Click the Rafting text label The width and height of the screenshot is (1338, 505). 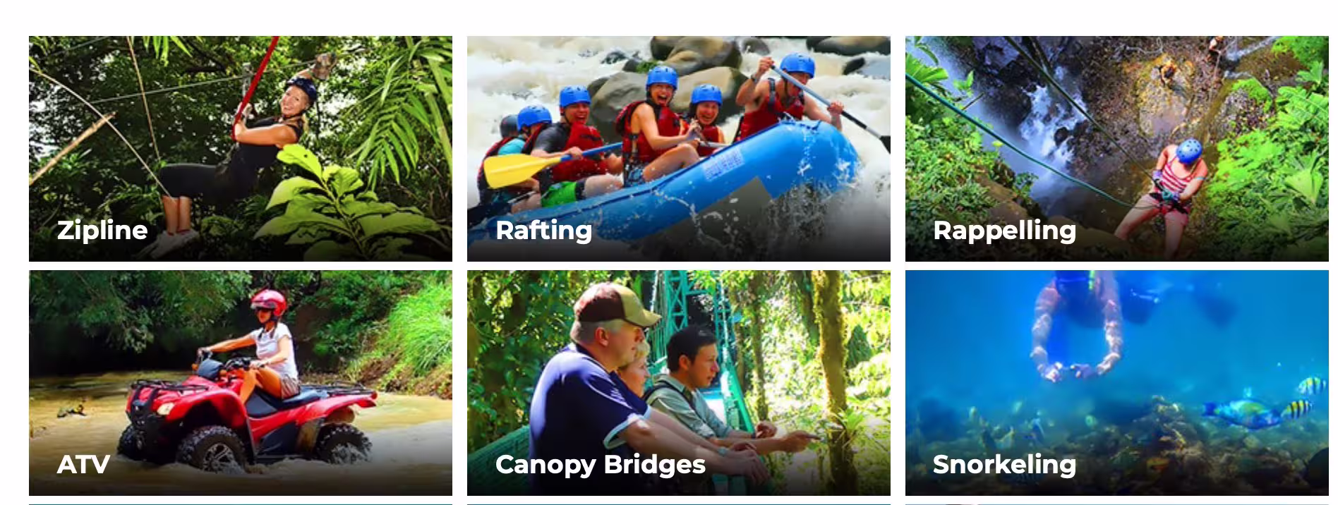(x=543, y=230)
